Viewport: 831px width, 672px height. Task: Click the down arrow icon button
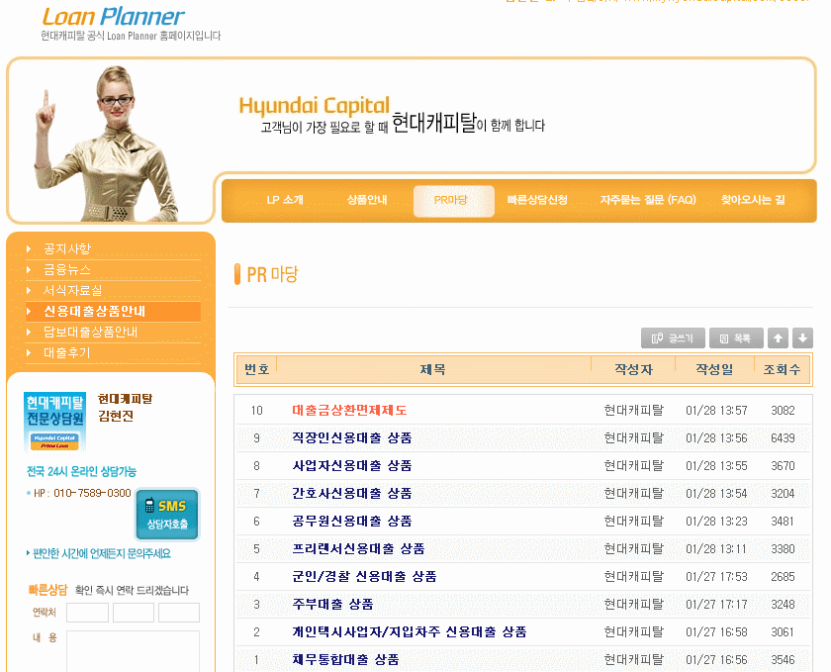coord(802,338)
